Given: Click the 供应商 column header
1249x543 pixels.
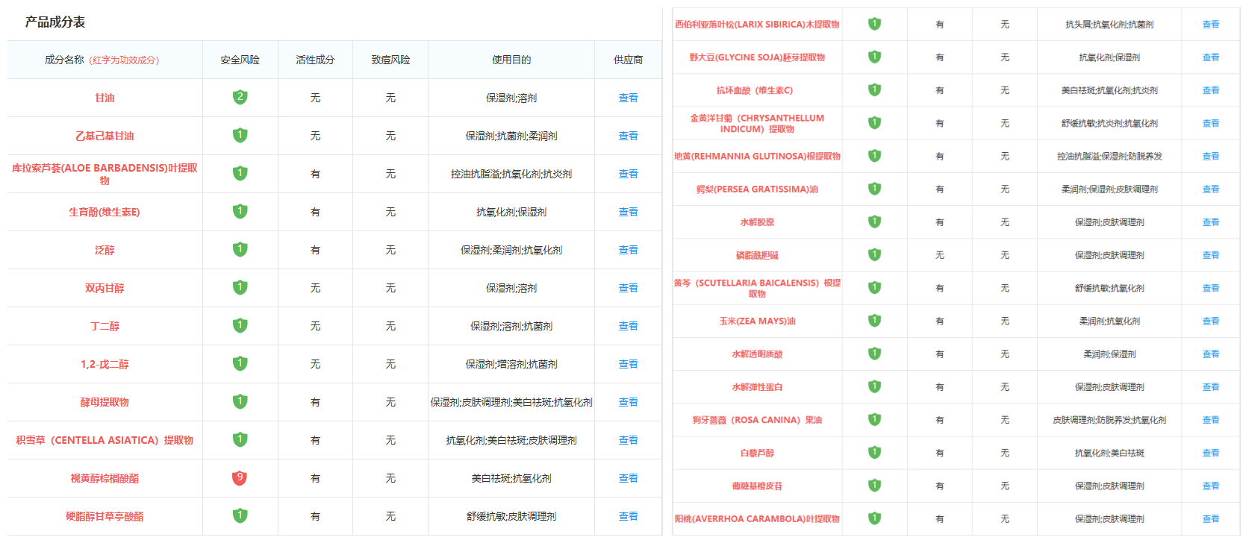Looking at the screenshot, I should click(x=628, y=60).
